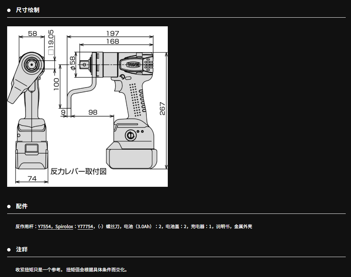Click the TONE logo on the wrench drawing

pos(133,64)
